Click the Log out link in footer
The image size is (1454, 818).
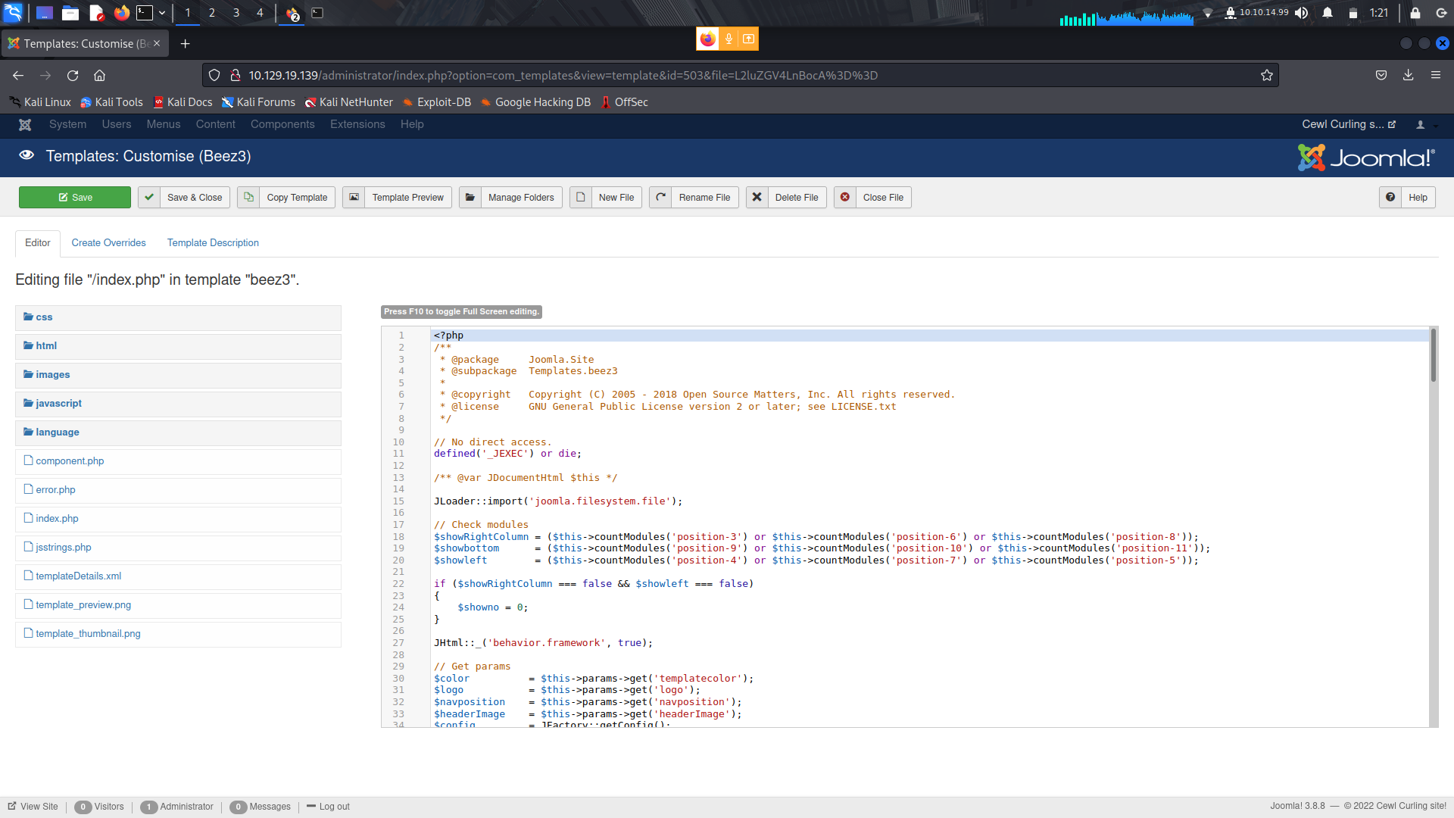pos(334,807)
